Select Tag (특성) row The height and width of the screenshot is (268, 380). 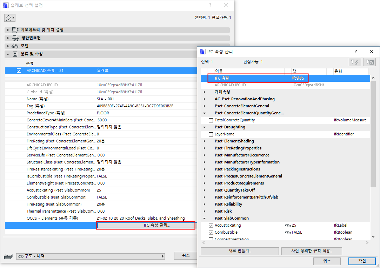pos(101,106)
